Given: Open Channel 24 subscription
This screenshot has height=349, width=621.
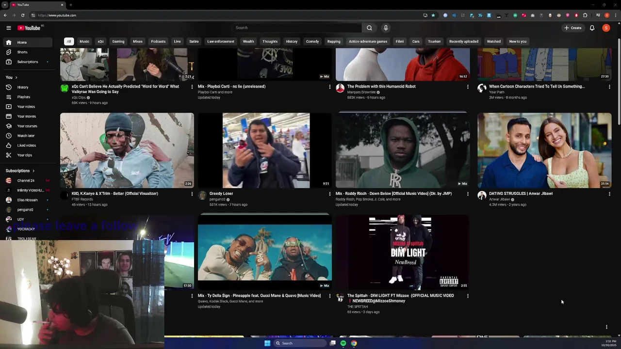Looking at the screenshot, I should [28, 180].
